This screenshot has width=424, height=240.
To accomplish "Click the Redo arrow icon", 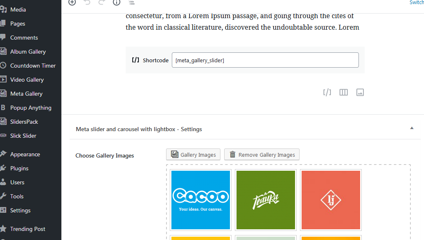I will (x=102, y=2).
